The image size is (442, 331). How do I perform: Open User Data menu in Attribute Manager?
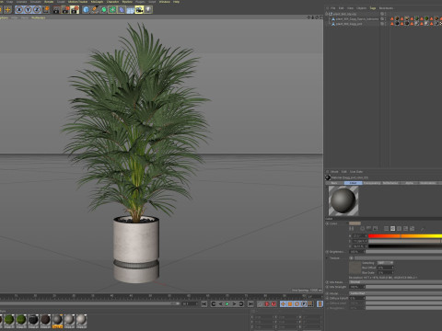pos(356,172)
